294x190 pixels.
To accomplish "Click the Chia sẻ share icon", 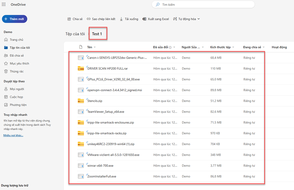I will coord(69,19).
